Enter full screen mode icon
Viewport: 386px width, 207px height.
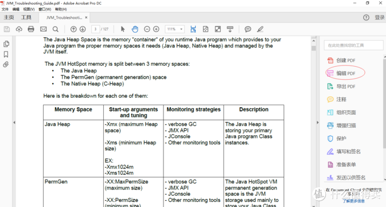pos(218,29)
